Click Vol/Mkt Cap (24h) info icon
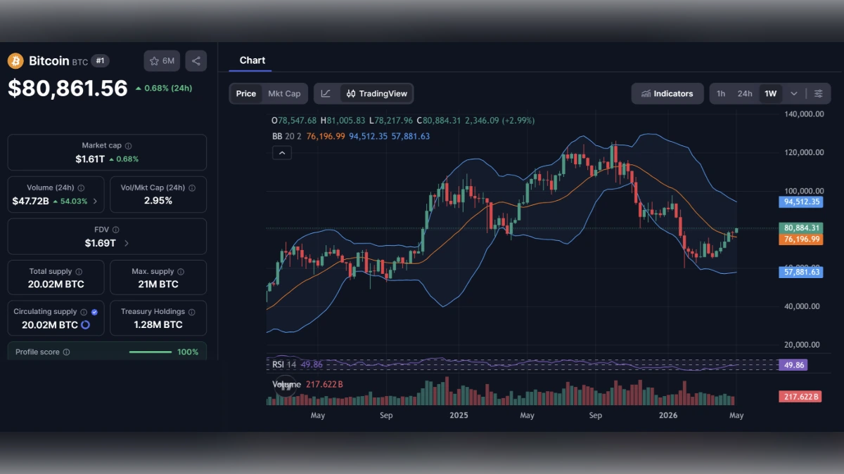Viewport: 844px width, 474px height. click(192, 187)
